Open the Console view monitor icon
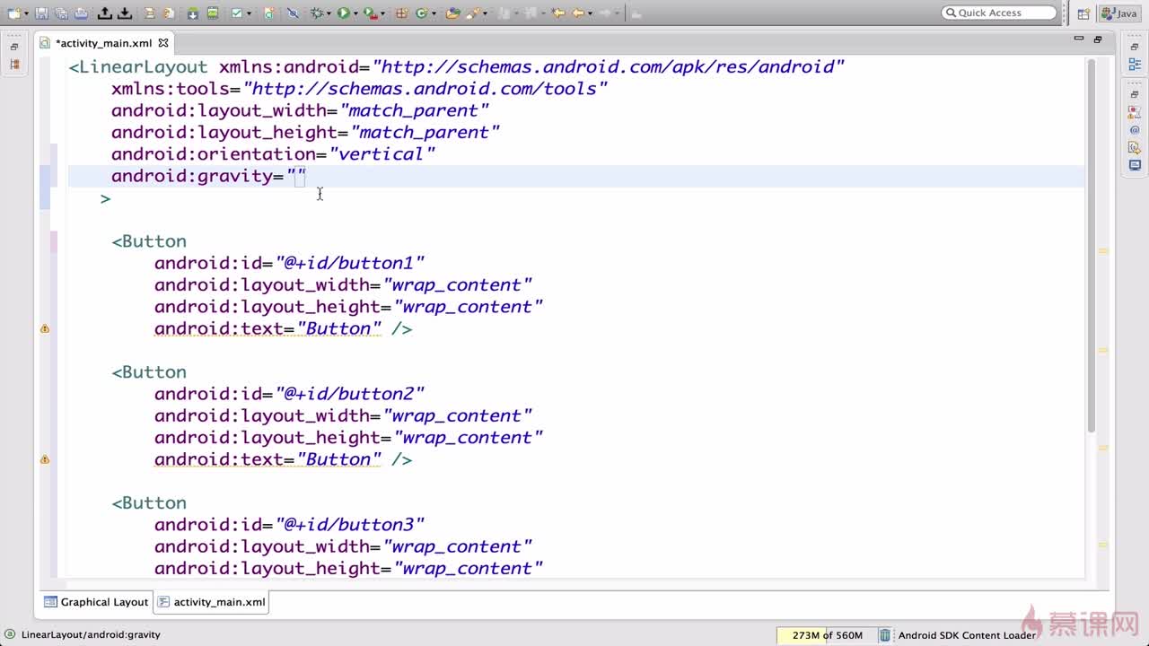 [x=1135, y=165]
